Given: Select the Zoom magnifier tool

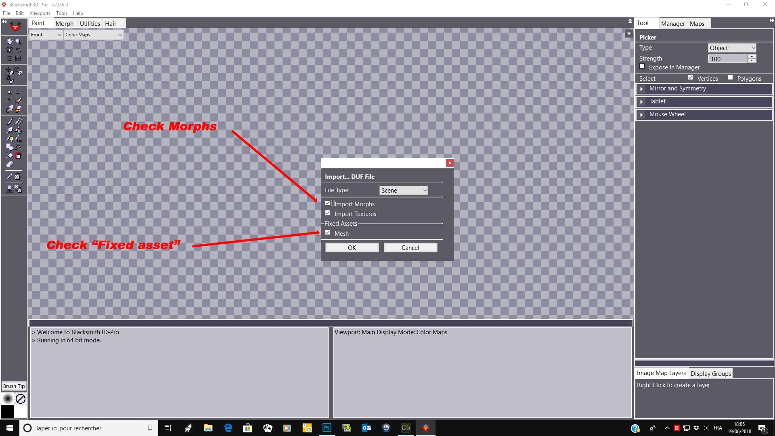Looking at the screenshot, I should click(x=18, y=41).
